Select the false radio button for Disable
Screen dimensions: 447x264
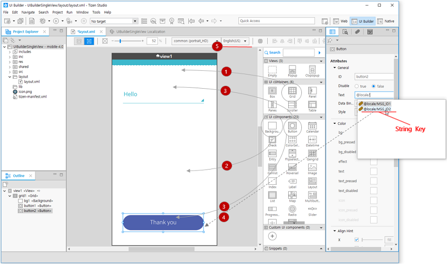point(374,86)
